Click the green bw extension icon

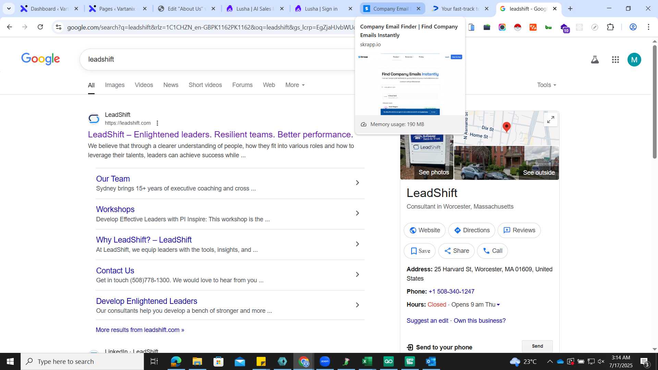[x=548, y=27]
